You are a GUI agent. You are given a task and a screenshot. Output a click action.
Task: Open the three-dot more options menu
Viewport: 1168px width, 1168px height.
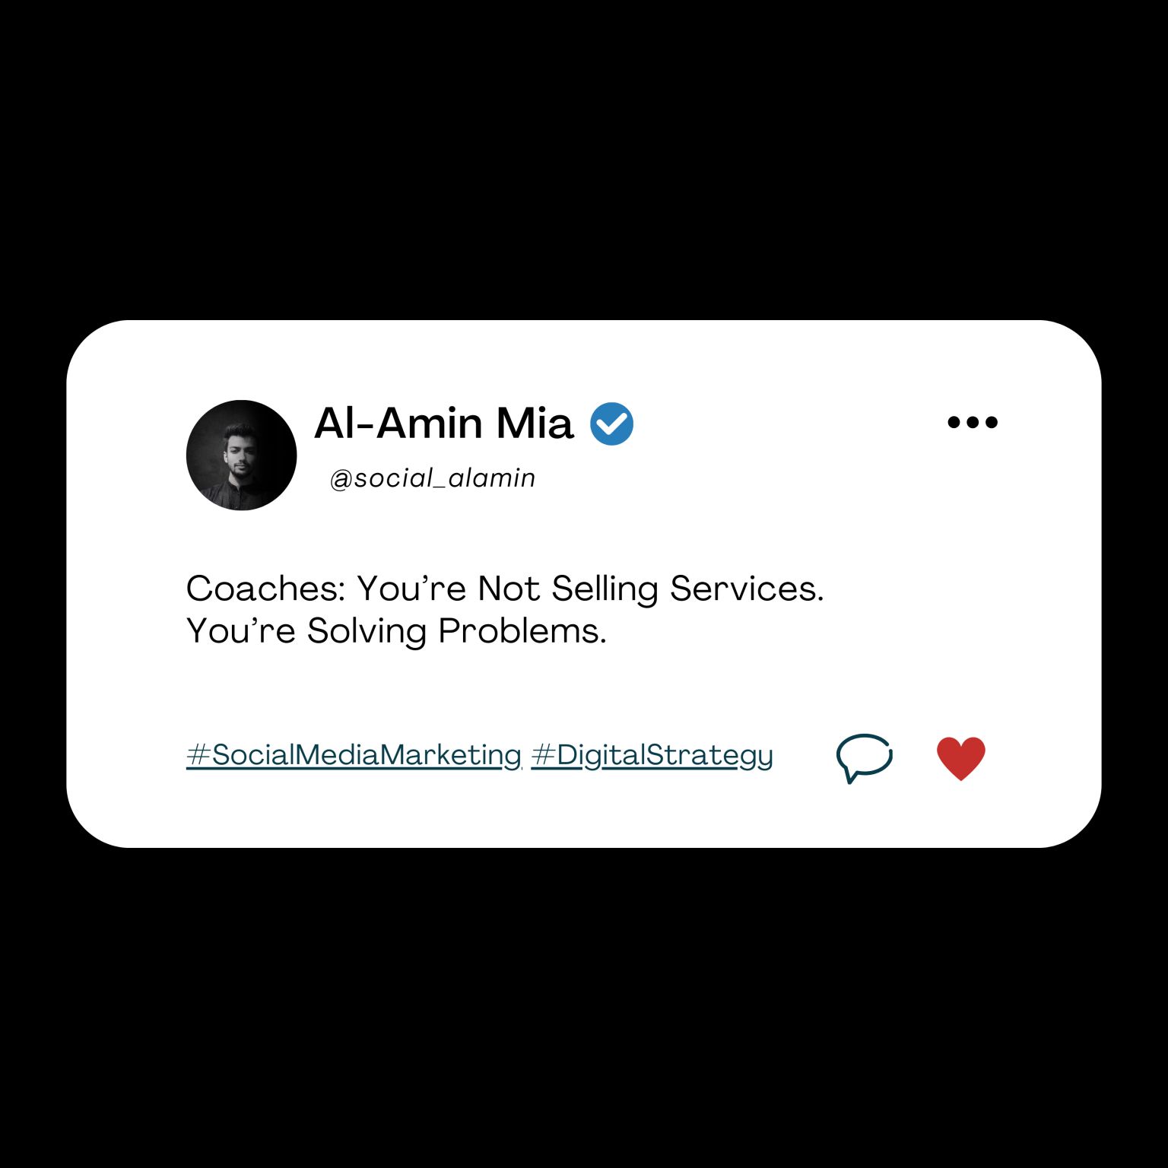pyautogui.click(x=972, y=422)
